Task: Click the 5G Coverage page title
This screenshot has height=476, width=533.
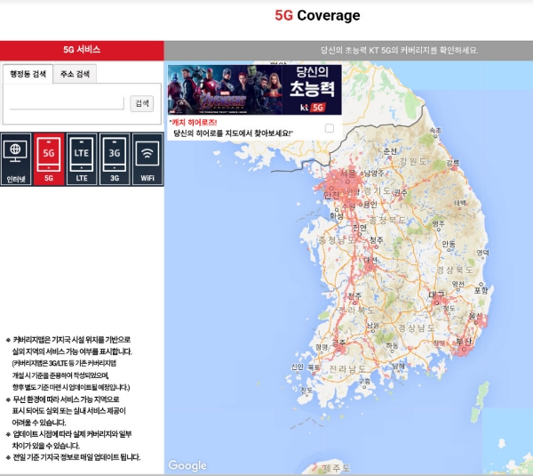Action: (x=317, y=15)
